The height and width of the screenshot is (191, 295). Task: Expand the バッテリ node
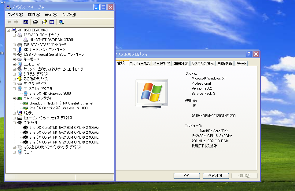[x=14, y=113]
